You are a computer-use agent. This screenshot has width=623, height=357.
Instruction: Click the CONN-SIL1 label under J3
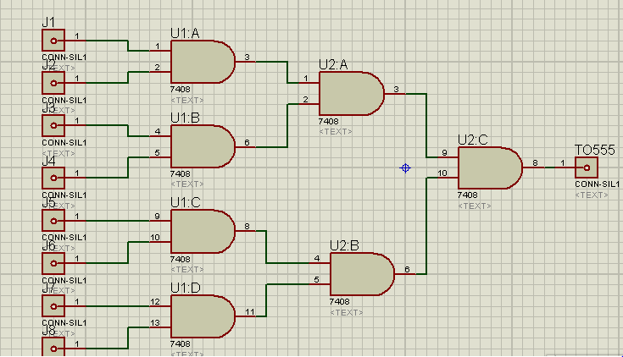pos(64,142)
